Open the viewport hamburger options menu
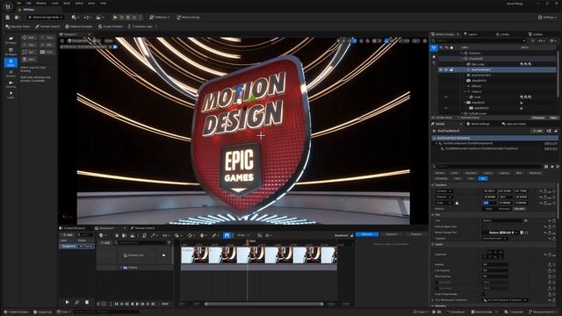 click(62, 41)
